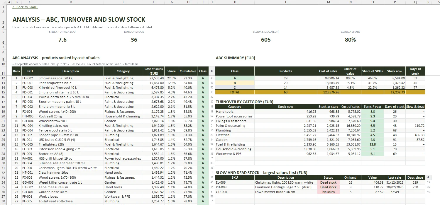Click the ABC SUMMARY (EUR) heading
The width and height of the screenshot is (440, 205).
(236, 58)
